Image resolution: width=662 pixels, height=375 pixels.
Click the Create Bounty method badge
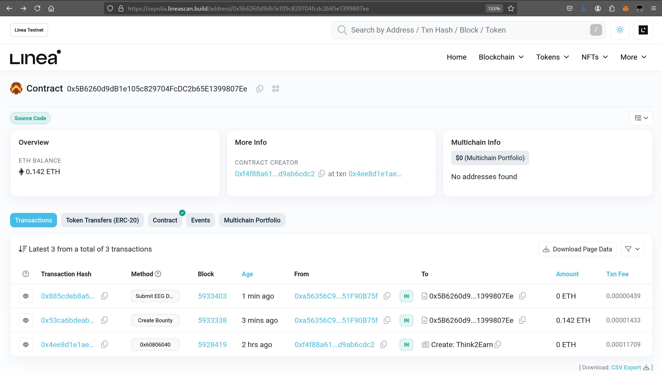(155, 320)
